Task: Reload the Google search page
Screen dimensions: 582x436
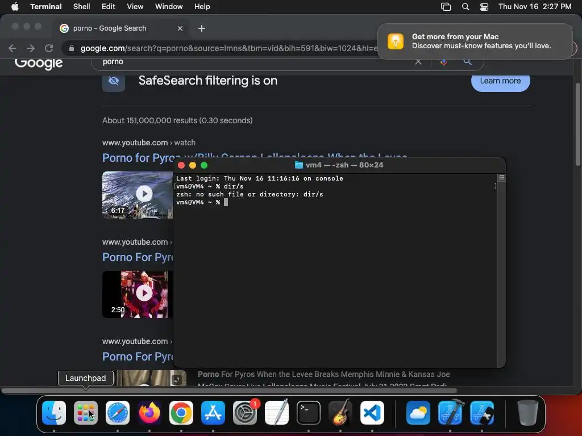Action: [x=49, y=48]
